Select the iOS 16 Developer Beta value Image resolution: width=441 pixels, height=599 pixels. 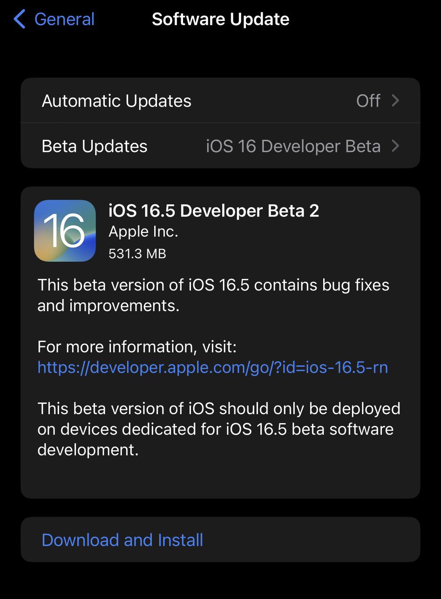(293, 146)
